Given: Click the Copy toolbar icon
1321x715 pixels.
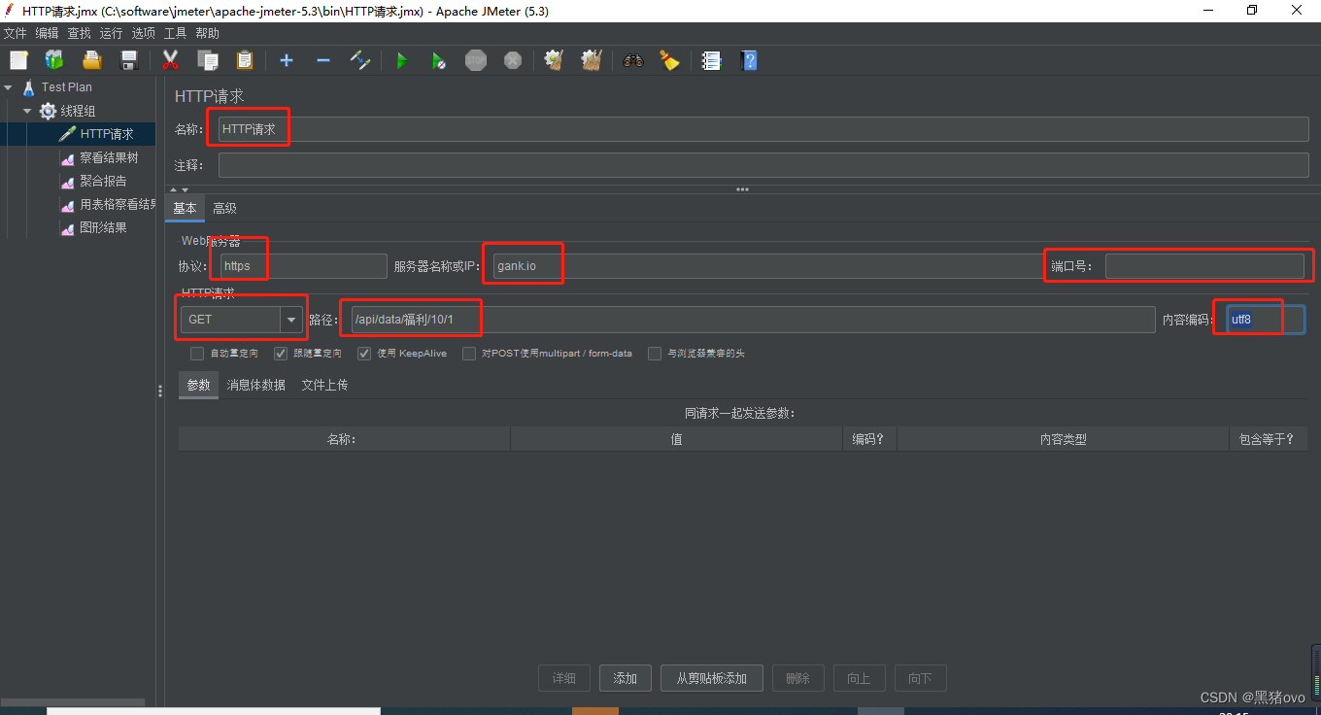Looking at the screenshot, I should tap(207, 60).
